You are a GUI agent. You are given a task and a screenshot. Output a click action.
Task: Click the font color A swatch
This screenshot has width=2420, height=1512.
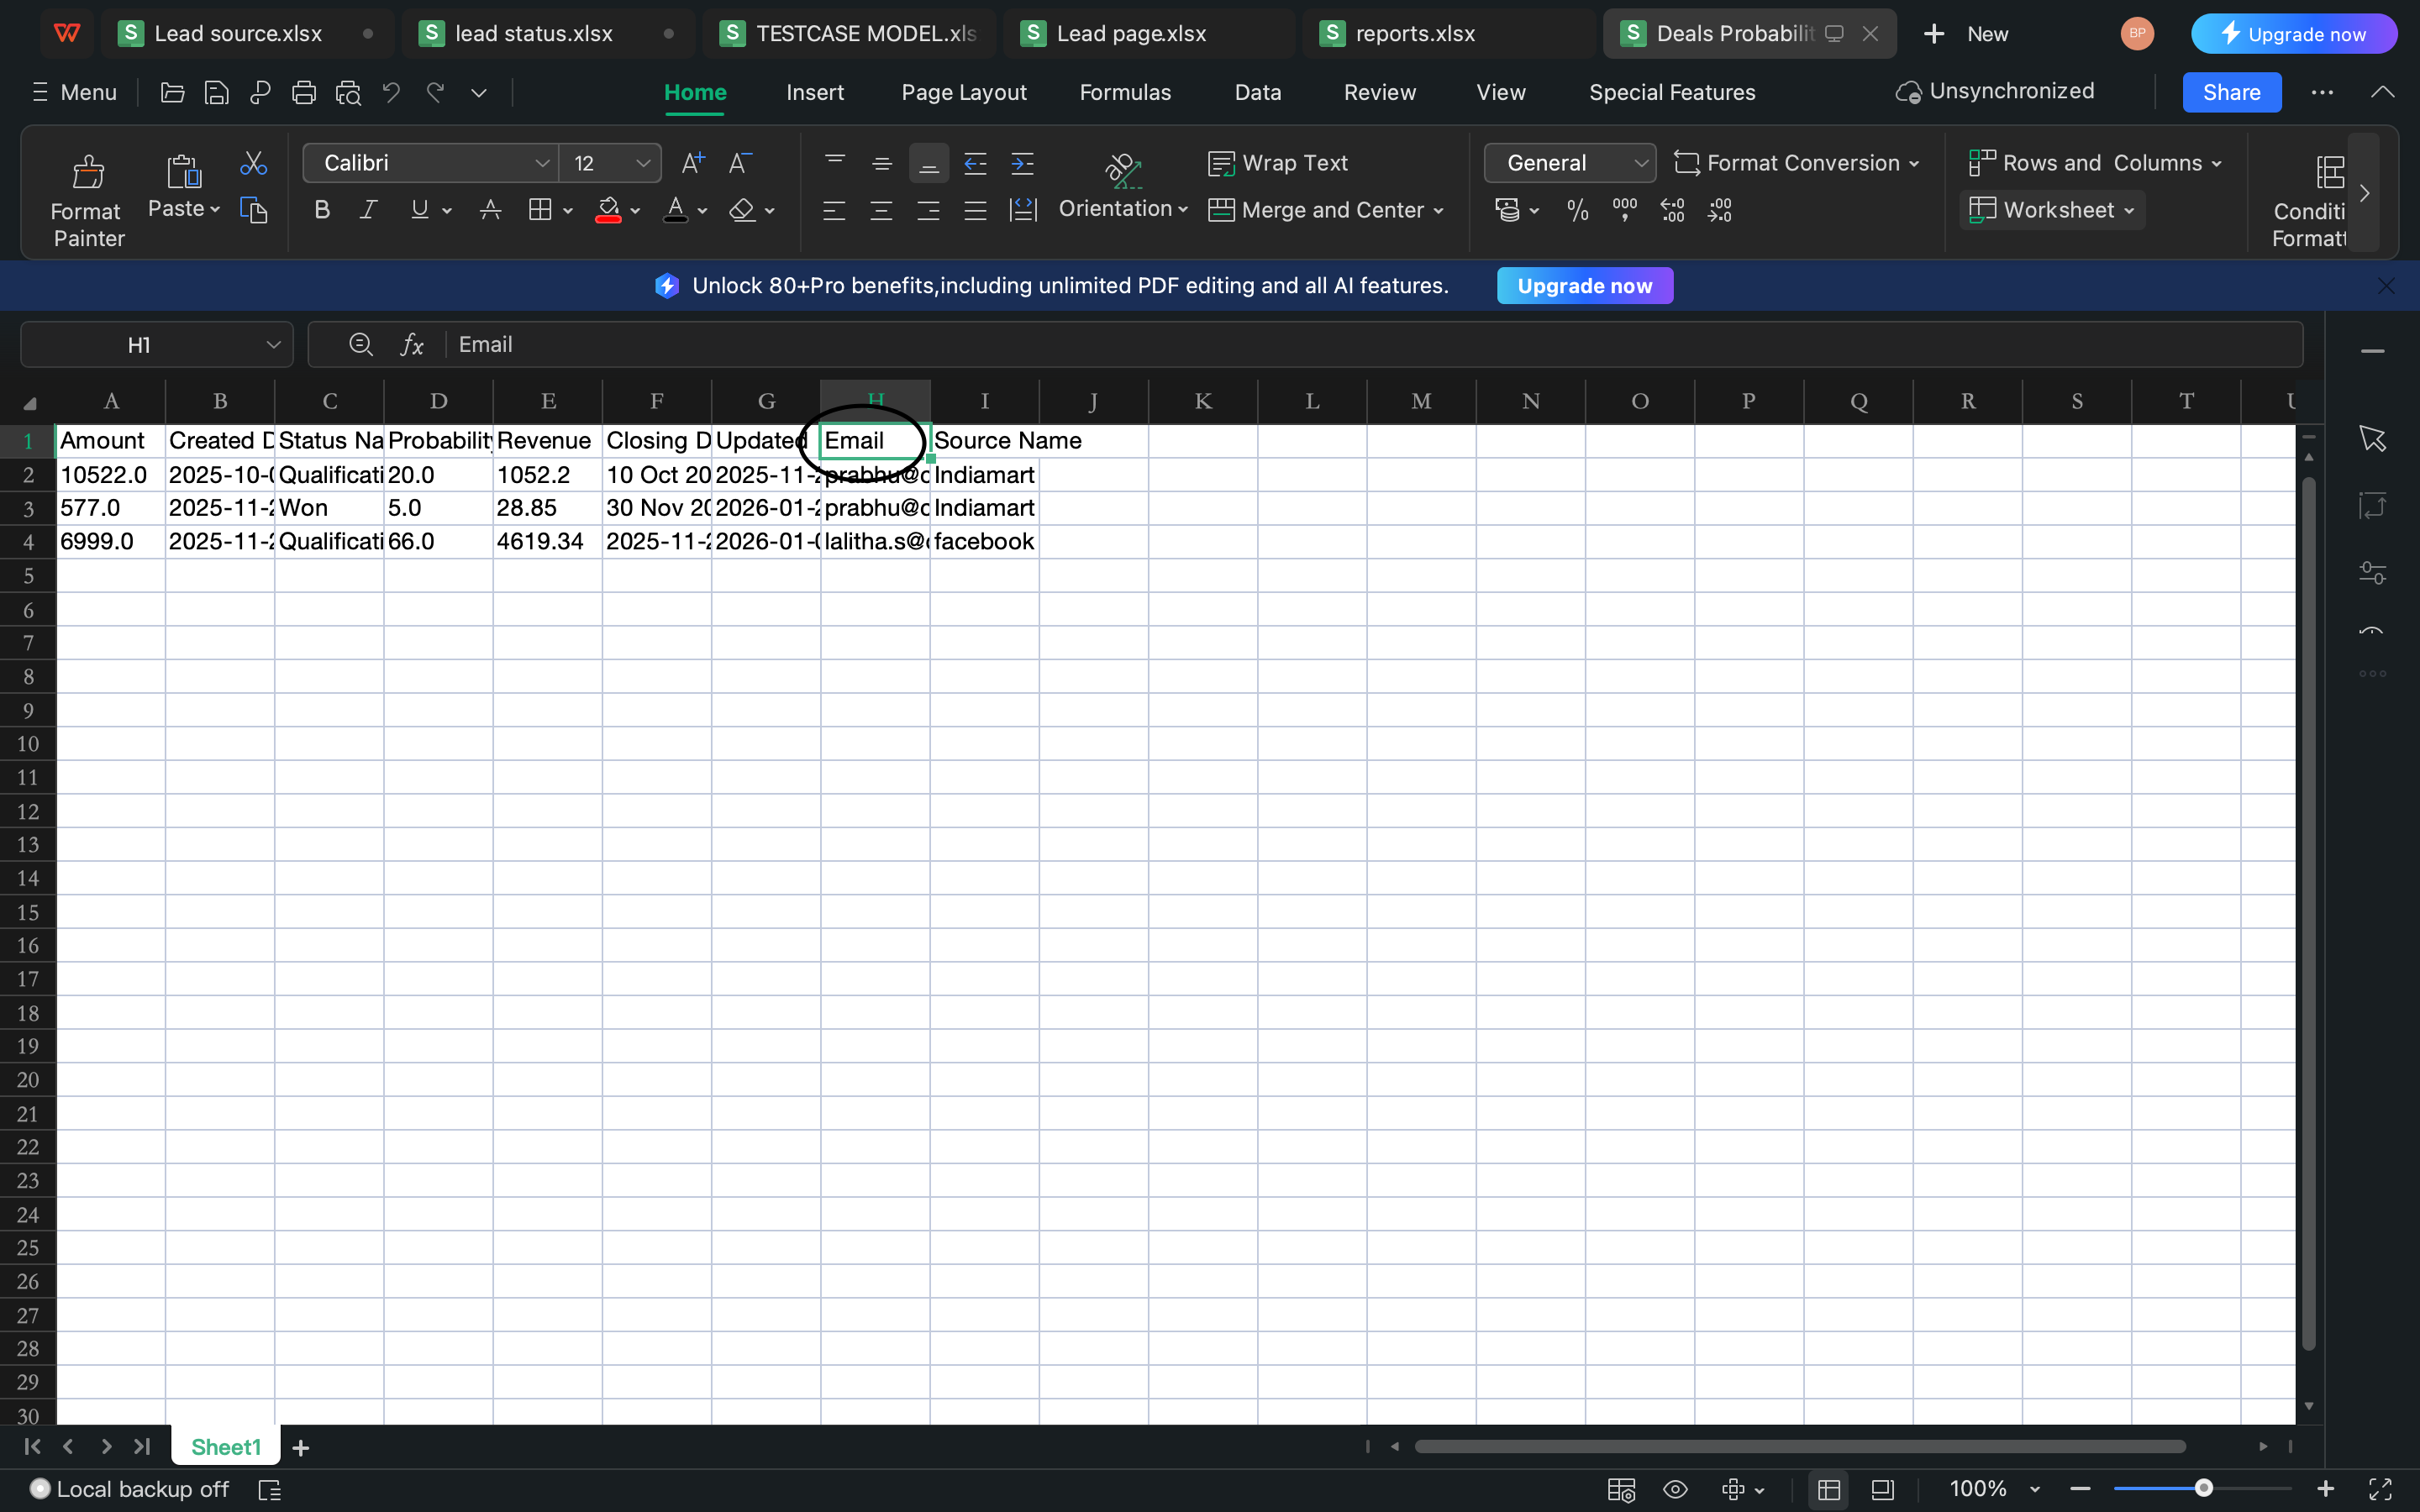click(676, 210)
